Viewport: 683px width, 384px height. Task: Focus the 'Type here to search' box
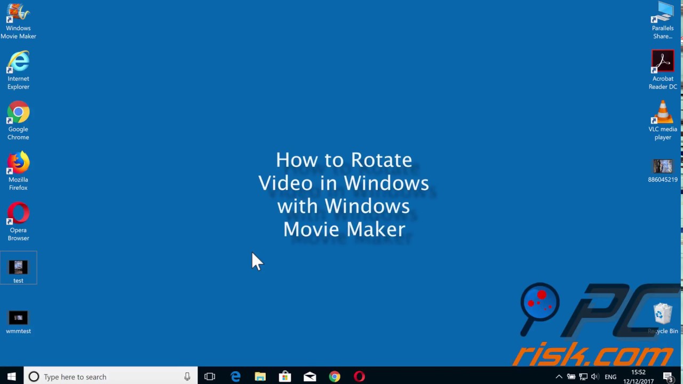coord(110,377)
